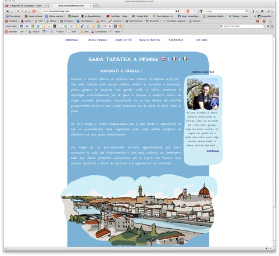Click the La Repubblica.it bookmark

(x=91, y=16)
